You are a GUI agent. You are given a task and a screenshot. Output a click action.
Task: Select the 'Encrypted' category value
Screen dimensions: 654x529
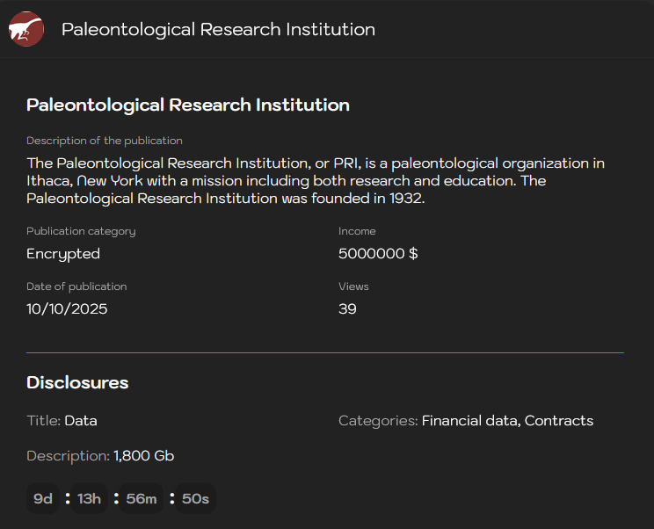click(63, 254)
